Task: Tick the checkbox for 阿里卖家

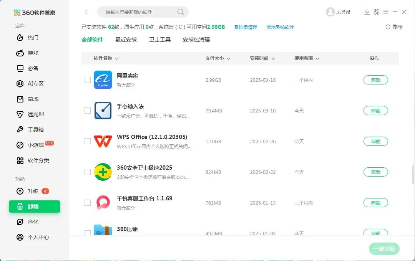Action: click(88, 80)
